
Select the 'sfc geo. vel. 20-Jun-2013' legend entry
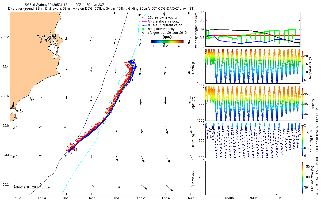pyautogui.click(x=167, y=33)
